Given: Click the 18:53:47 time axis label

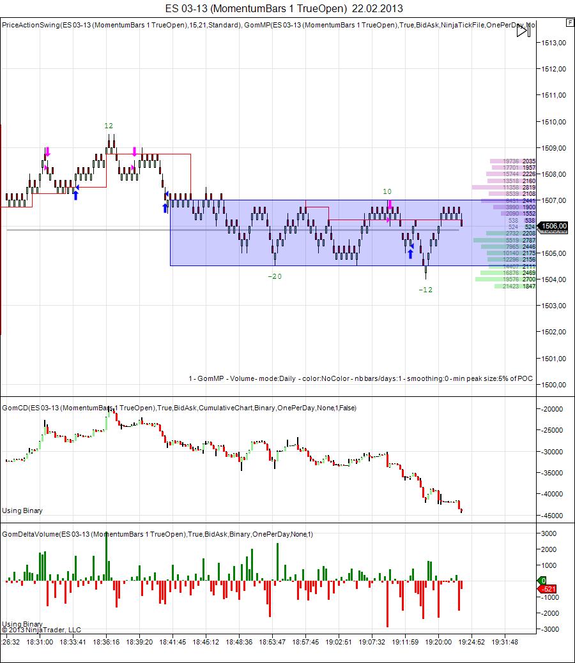Looking at the screenshot, I should tap(272, 642).
